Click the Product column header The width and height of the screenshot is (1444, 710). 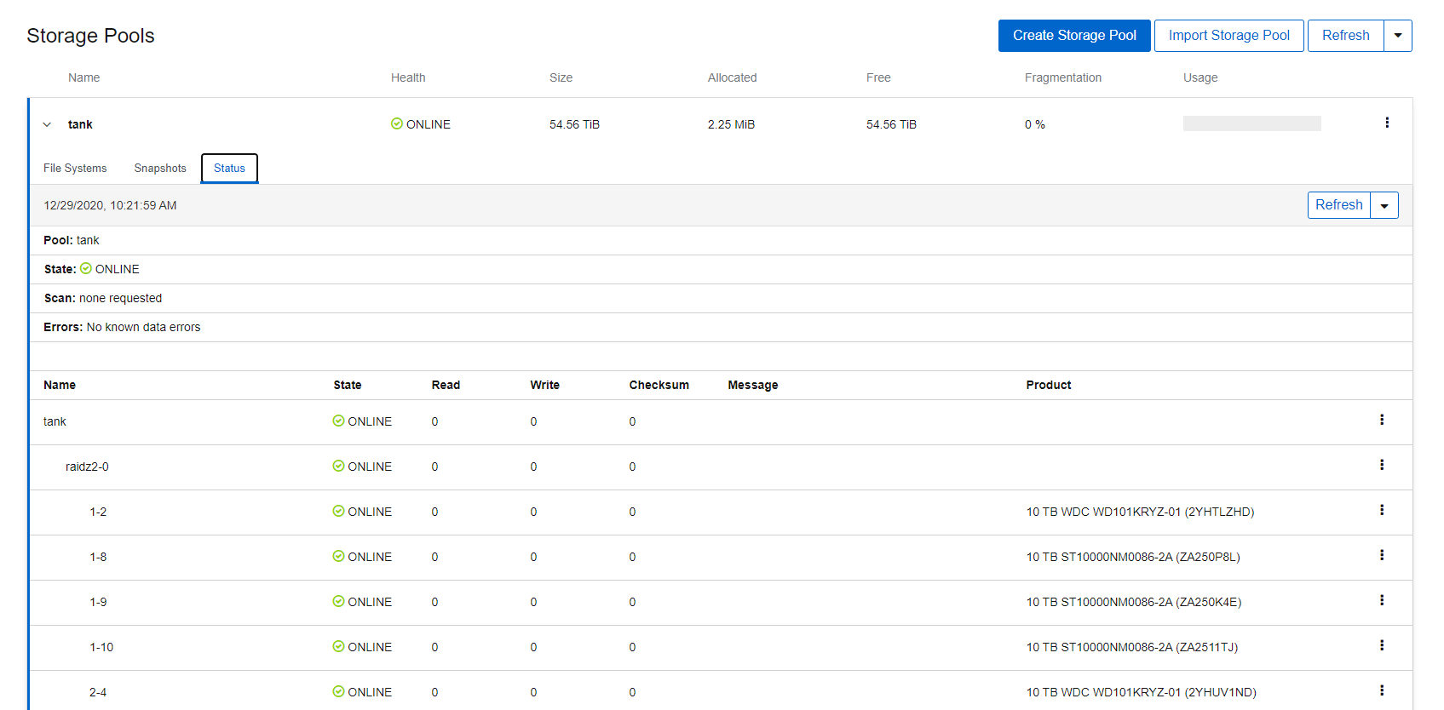pos(1048,385)
